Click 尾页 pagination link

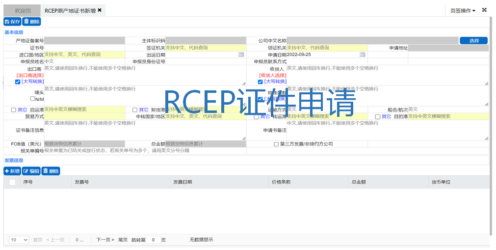tap(123, 240)
